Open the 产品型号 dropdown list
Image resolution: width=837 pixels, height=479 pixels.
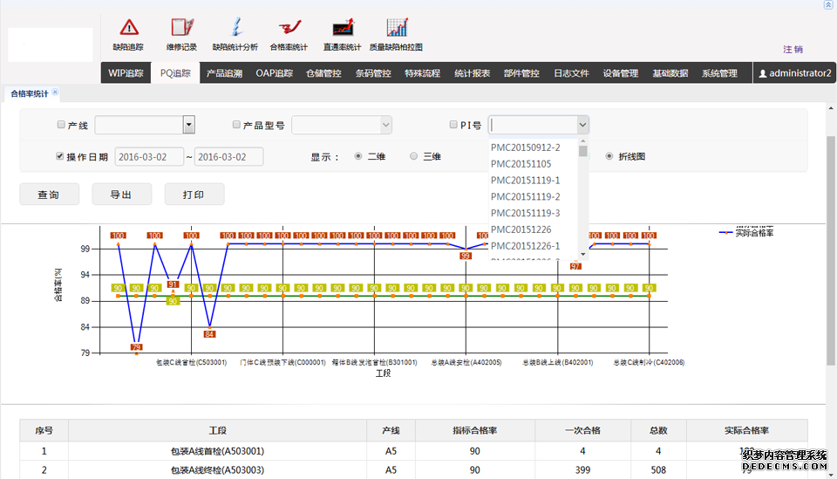coord(342,125)
